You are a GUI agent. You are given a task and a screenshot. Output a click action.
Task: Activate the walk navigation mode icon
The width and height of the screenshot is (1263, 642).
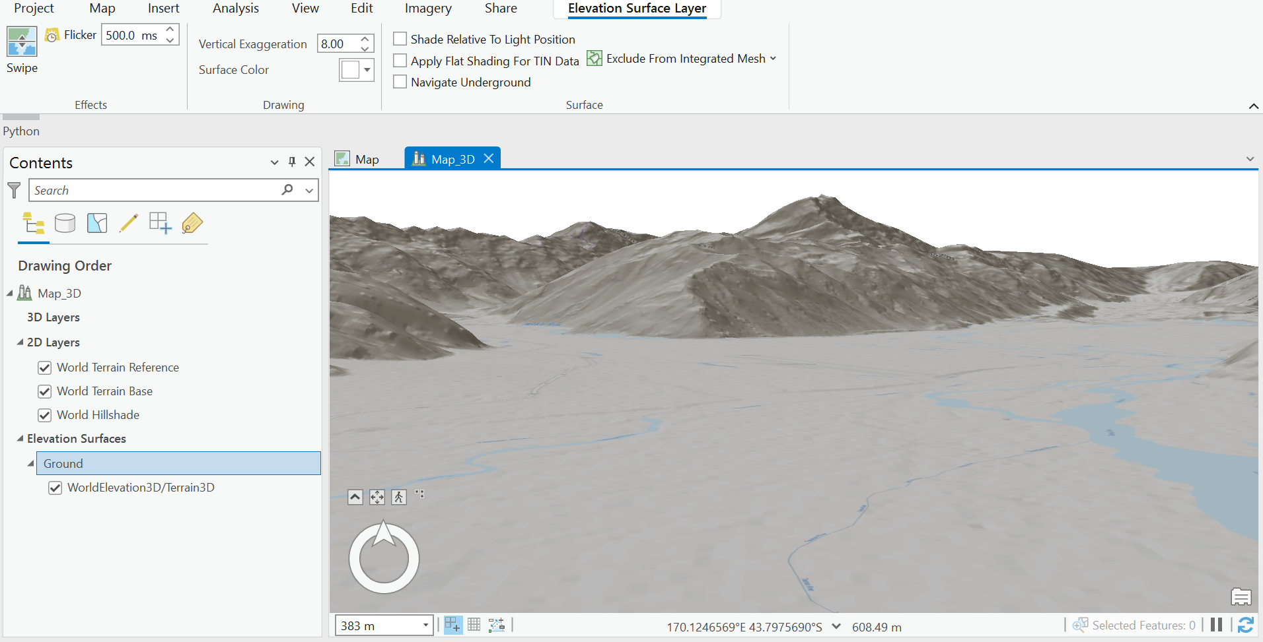click(398, 497)
